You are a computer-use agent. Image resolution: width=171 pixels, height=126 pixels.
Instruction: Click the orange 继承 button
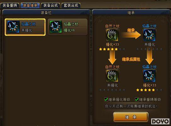(131, 117)
